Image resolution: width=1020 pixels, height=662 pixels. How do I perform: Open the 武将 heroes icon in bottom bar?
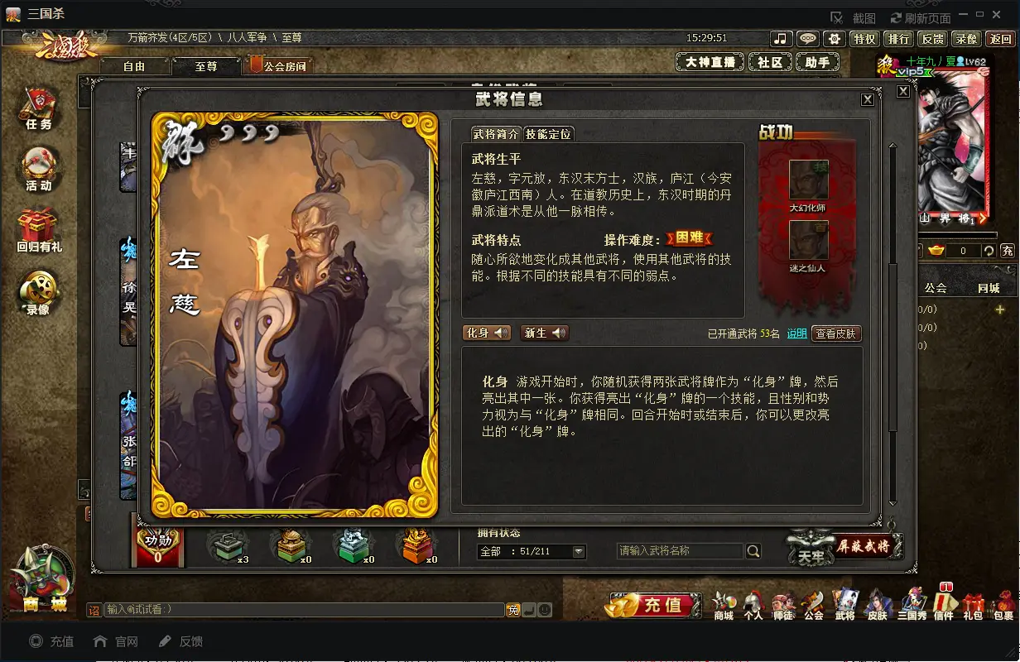(x=844, y=604)
